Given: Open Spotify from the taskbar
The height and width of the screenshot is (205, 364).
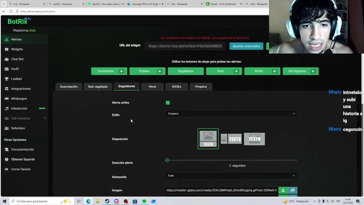Looking at the screenshot, I should click(x=144, y=201).
